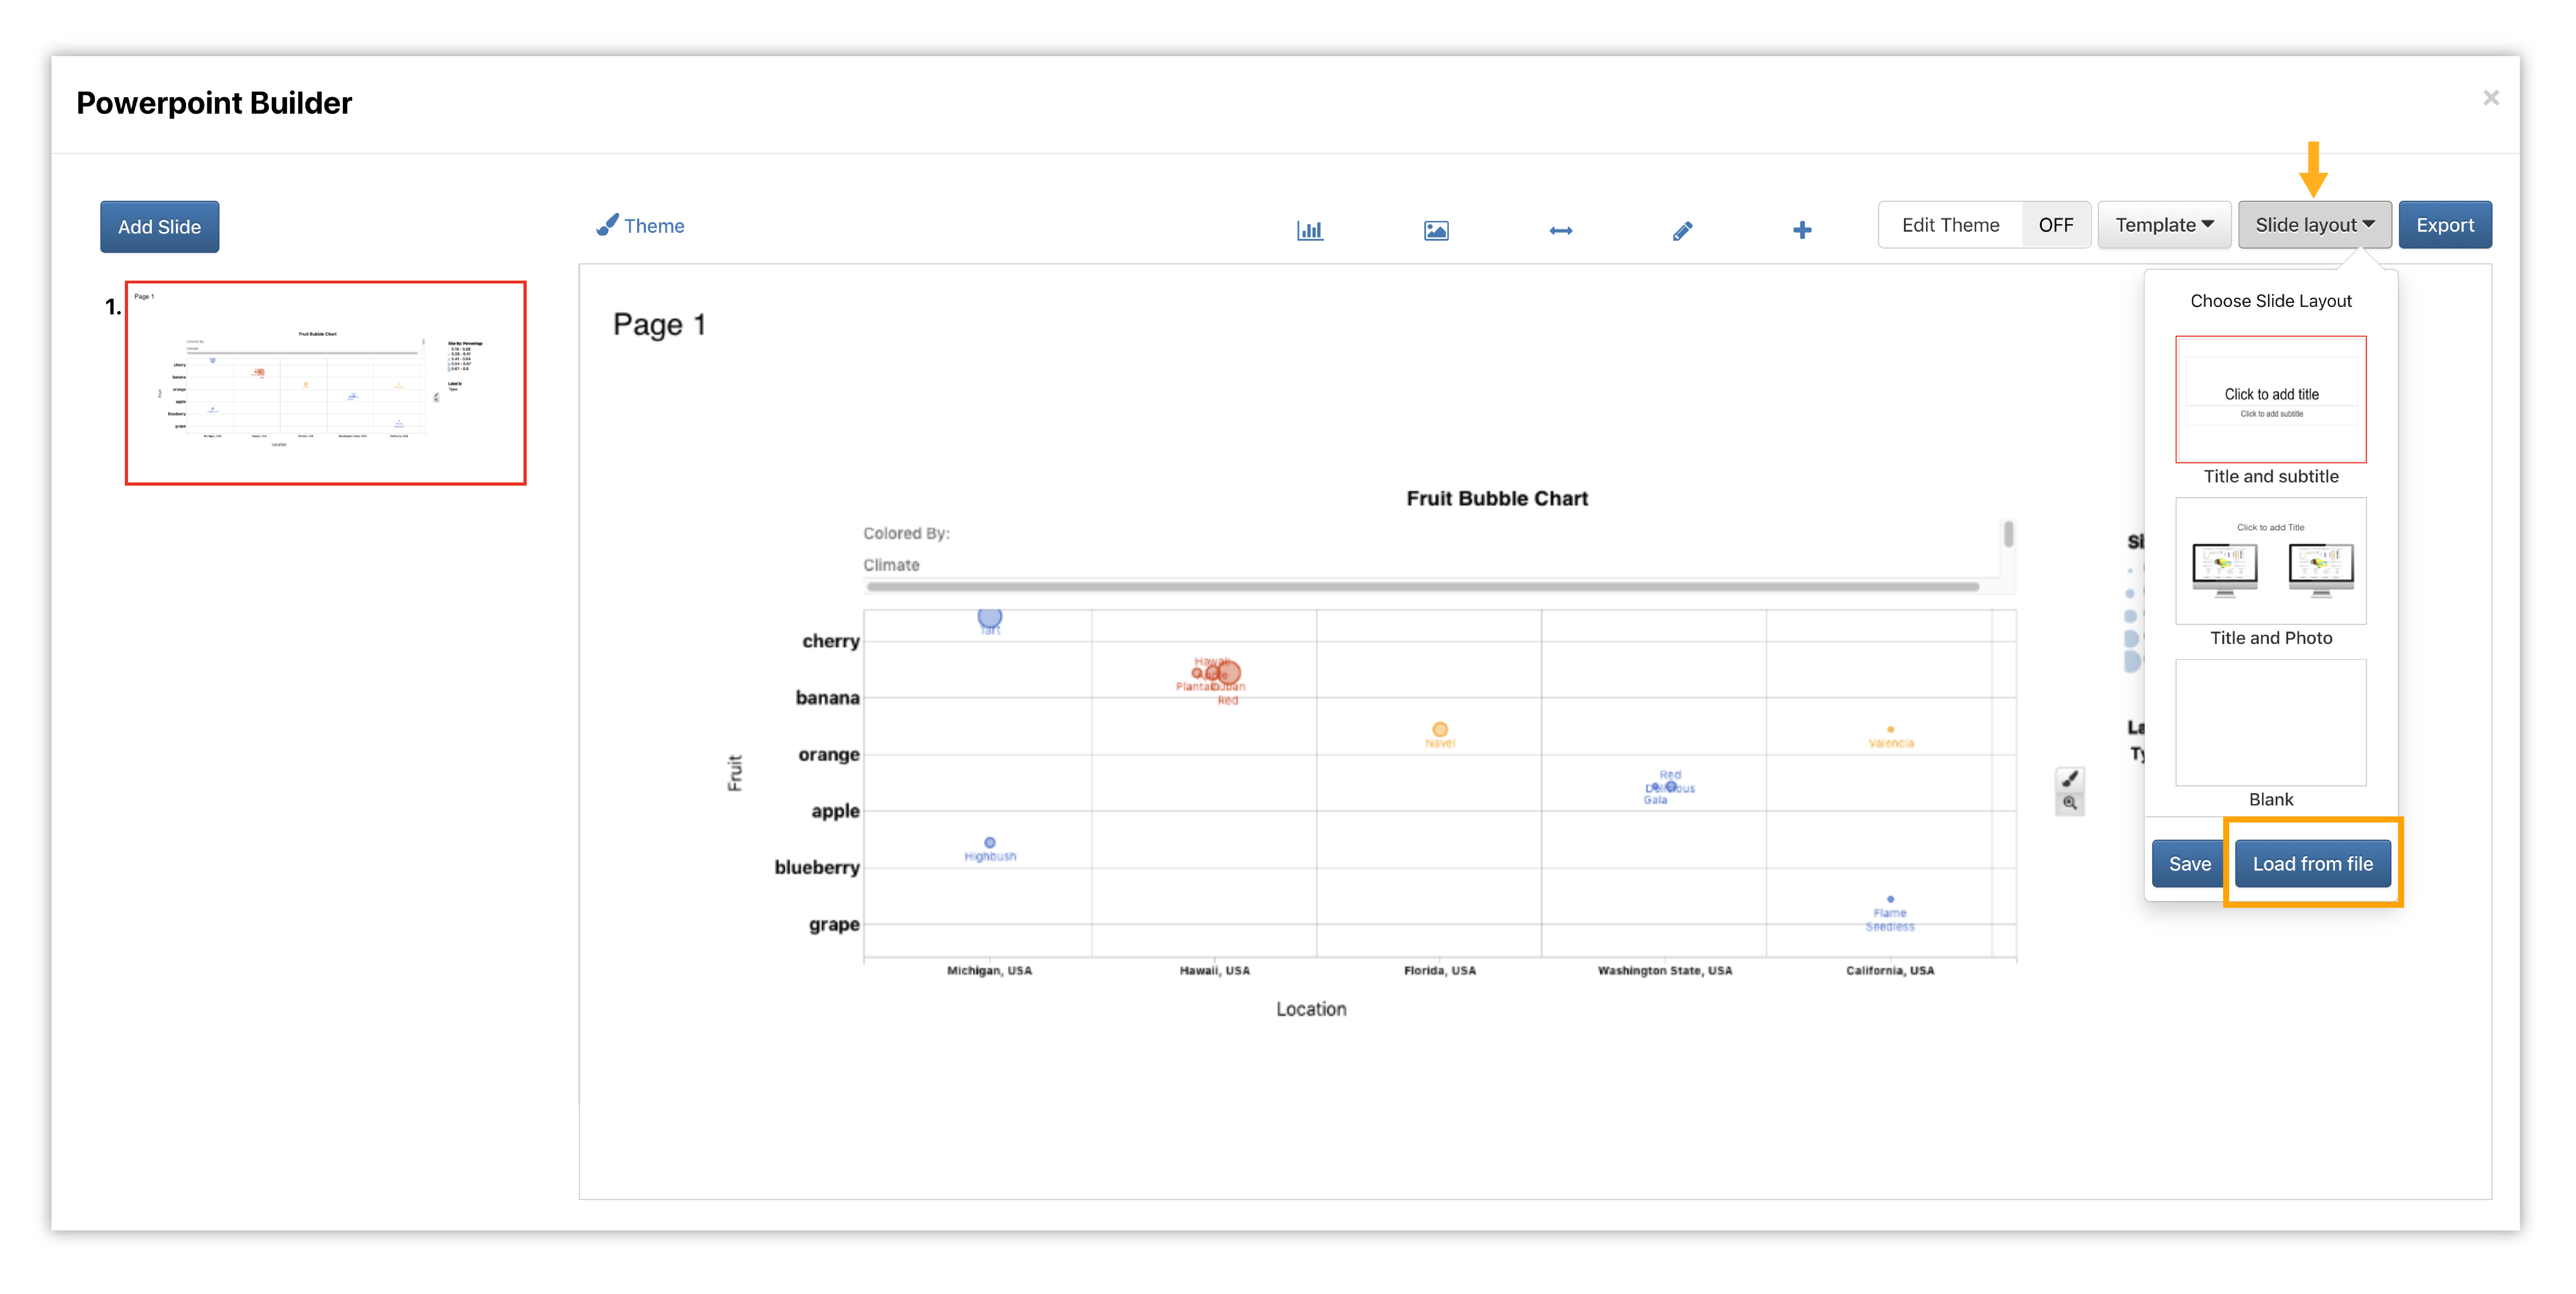Click the Add Slide button
This screenshot has width=2576, height=1294.
pos(159,227)
